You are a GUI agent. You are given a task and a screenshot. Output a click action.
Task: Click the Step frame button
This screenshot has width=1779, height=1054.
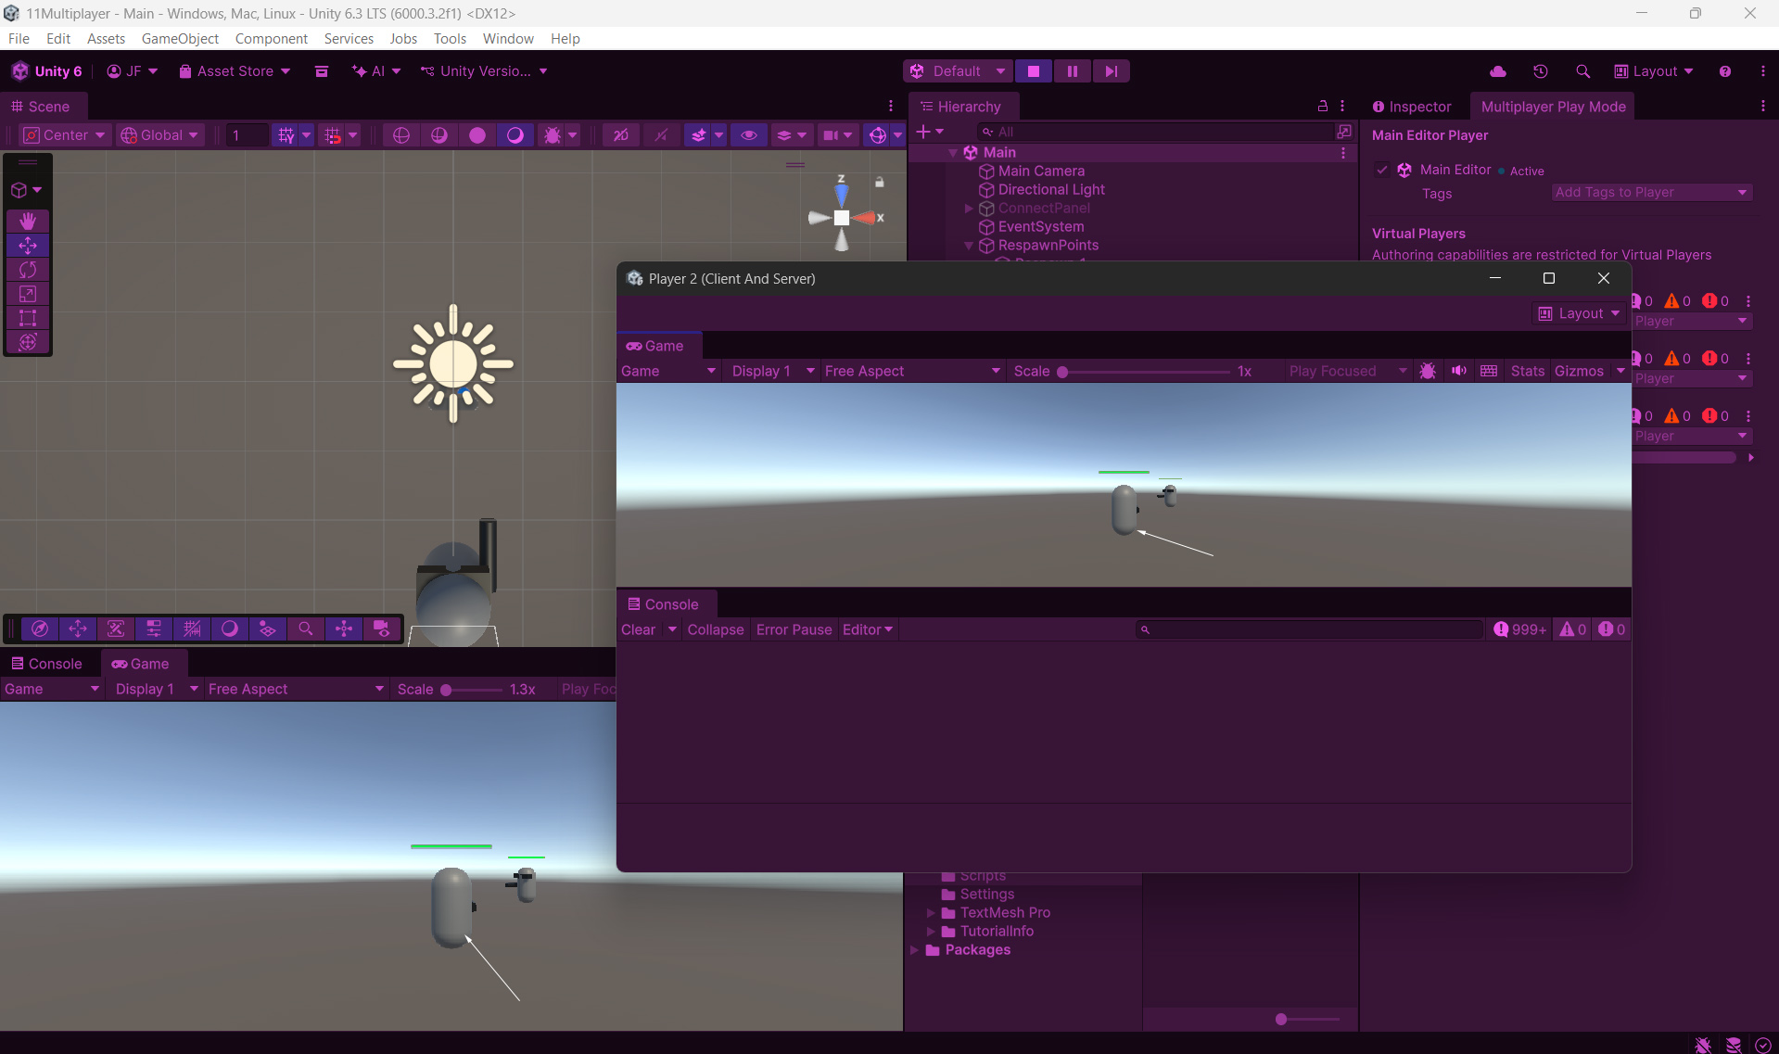tap(1111, 71)
